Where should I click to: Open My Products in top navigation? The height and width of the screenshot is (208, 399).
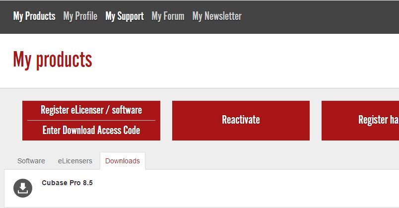(34, 16)
